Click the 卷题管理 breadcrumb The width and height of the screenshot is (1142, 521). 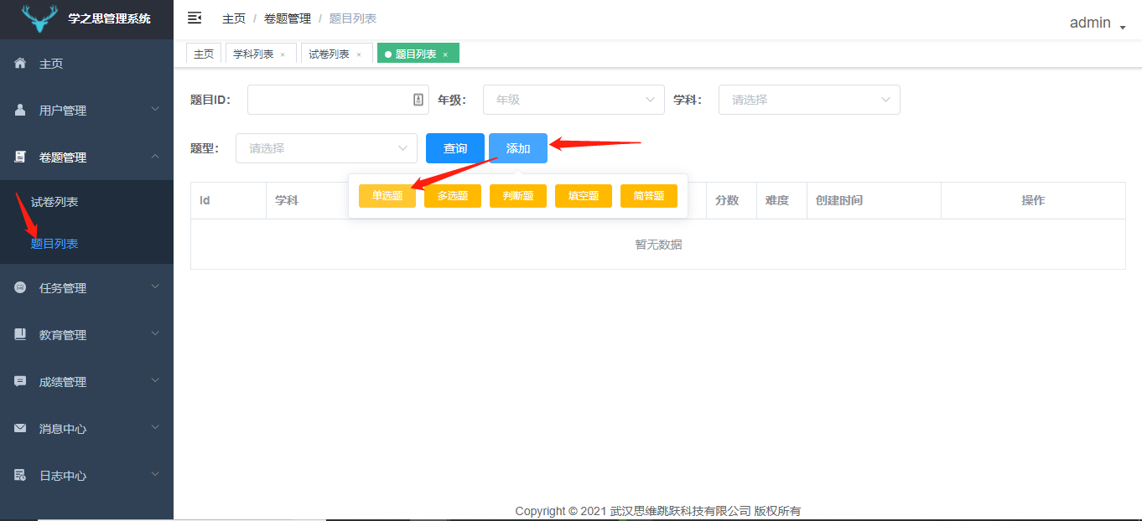288,18
